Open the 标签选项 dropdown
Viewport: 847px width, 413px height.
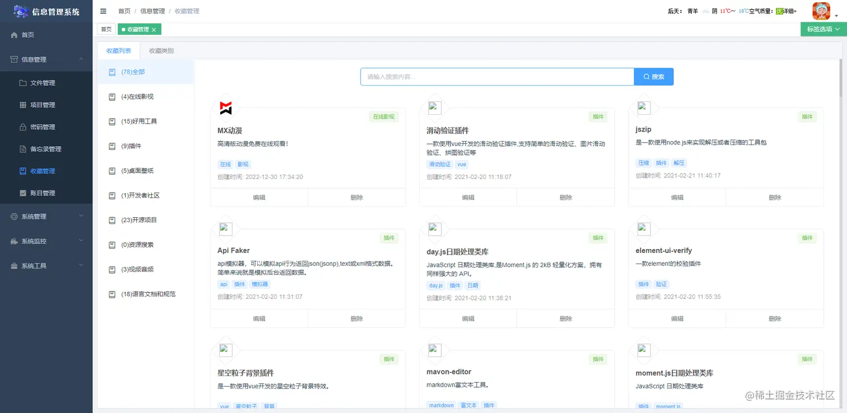pyautogui.click(x=823, y=29)
